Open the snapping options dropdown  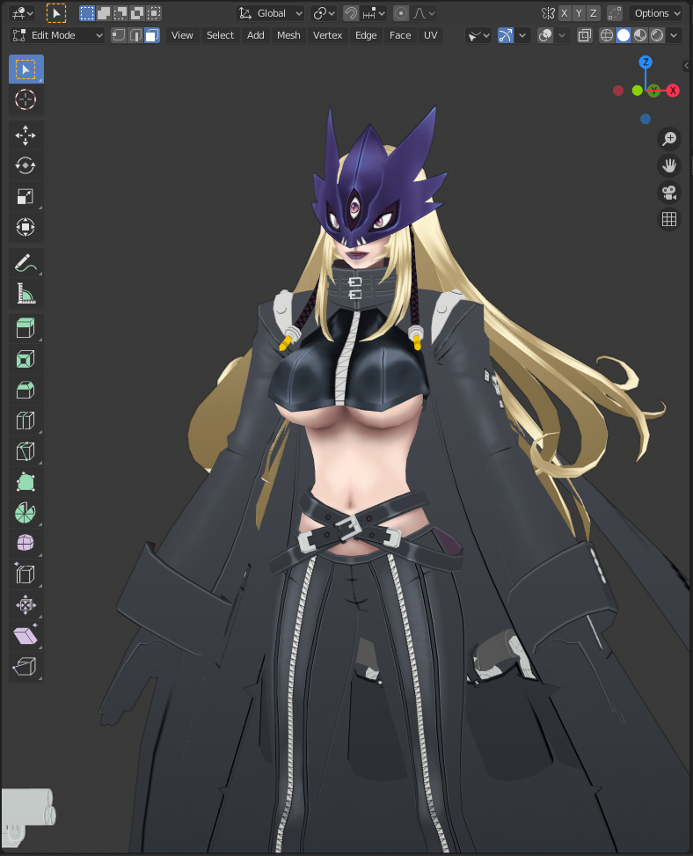pos(375,13)
